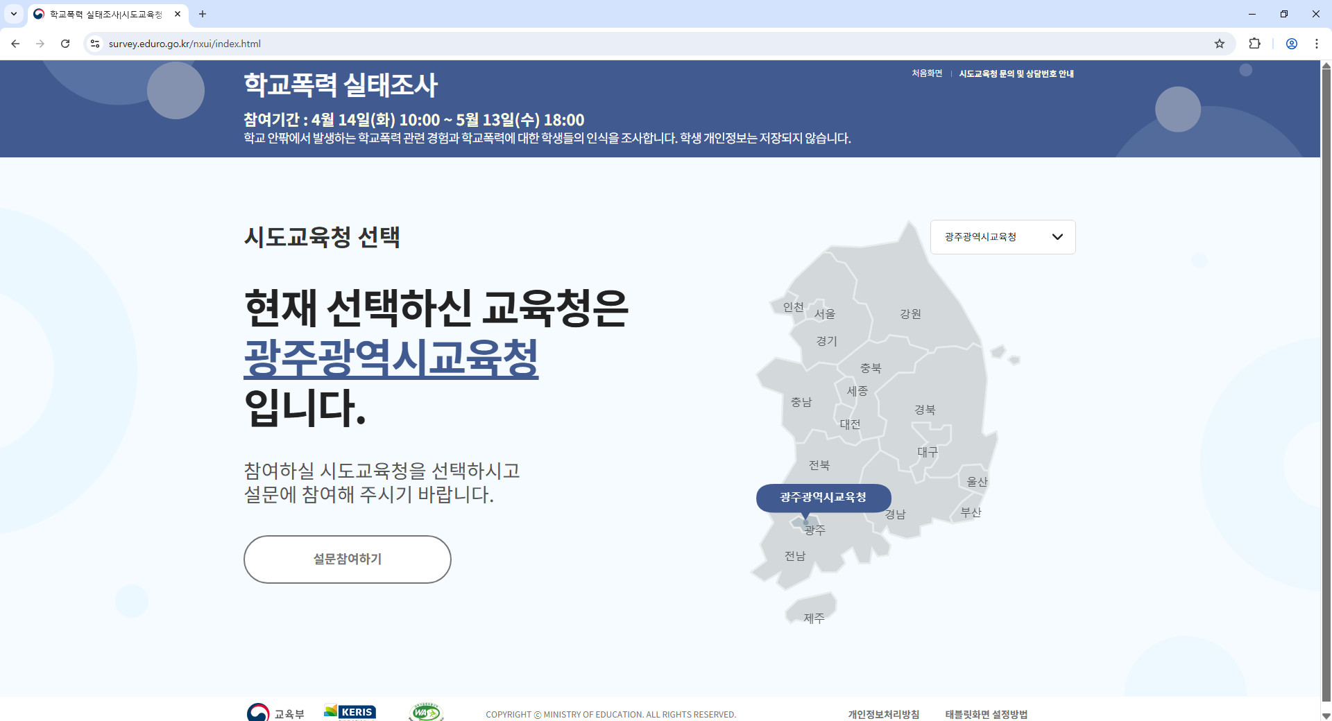Select 충남 region on the map
Viewport: 1332px width, 721px height.
[801, 402]
